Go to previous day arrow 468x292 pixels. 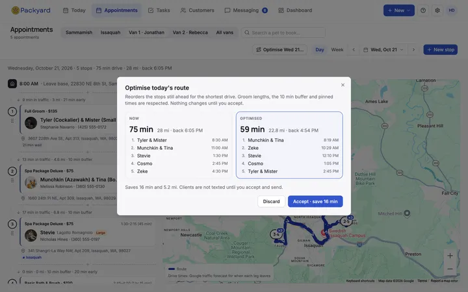point(354,50)
